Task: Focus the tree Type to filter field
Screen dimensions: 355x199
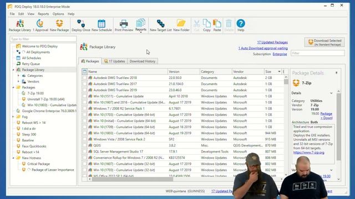Action: pos(43,39)
